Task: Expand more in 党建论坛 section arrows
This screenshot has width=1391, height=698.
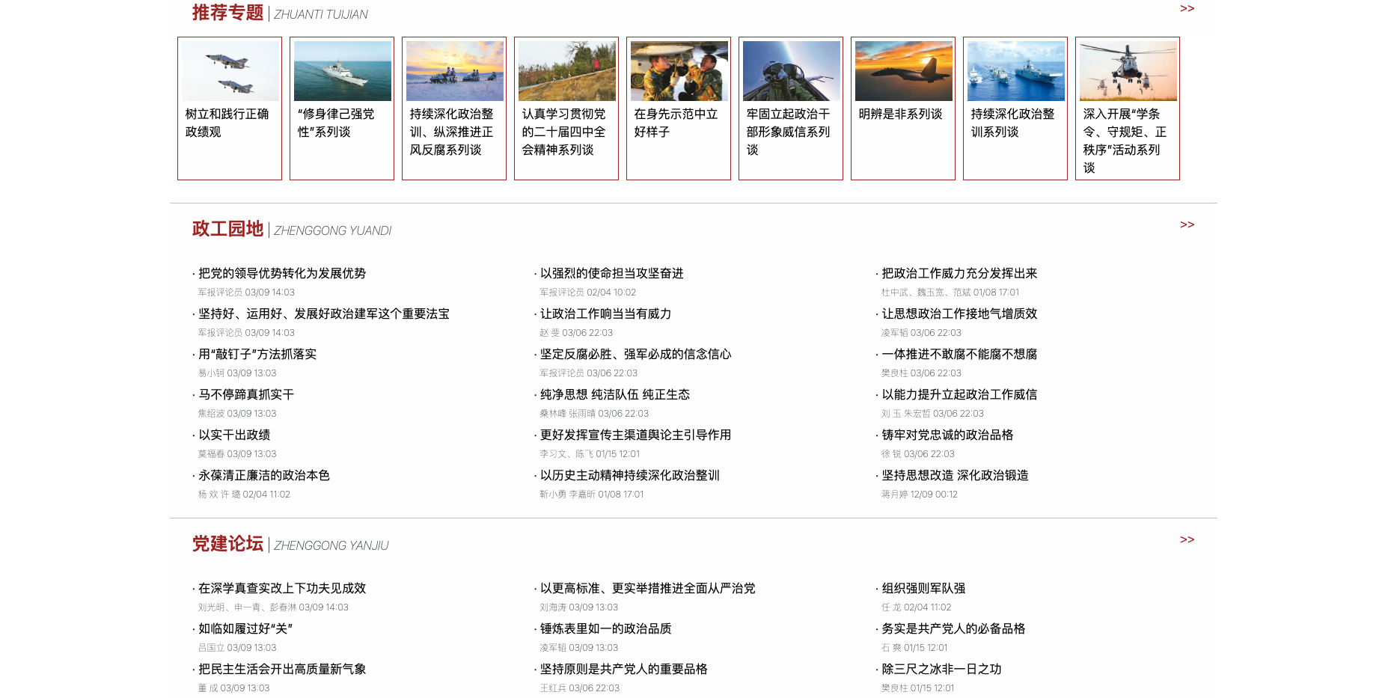Action: [x=1187, y=540]
